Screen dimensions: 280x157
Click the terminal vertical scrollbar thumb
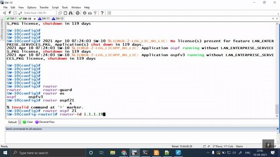277,109
